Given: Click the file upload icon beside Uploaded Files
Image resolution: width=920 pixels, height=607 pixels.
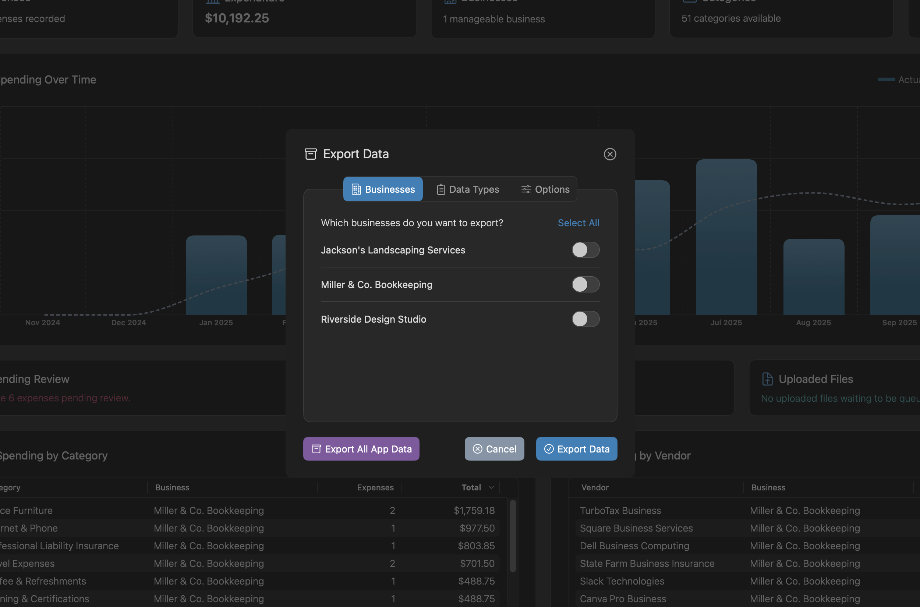Looking at the screenshot, I should pyautogui.click(x=767, y=379).
